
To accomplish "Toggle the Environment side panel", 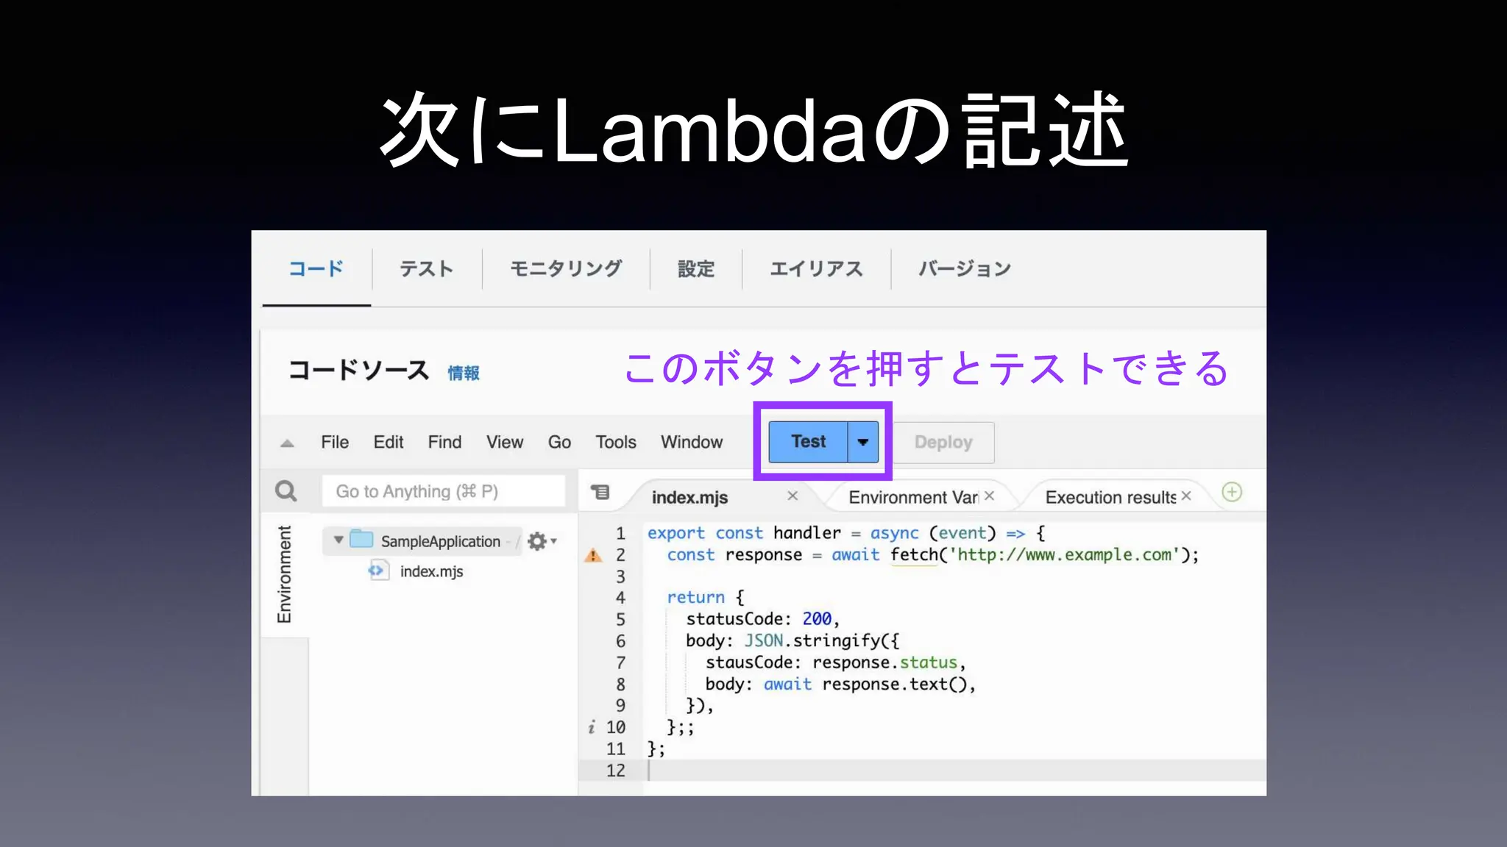I will coord(284,574).
